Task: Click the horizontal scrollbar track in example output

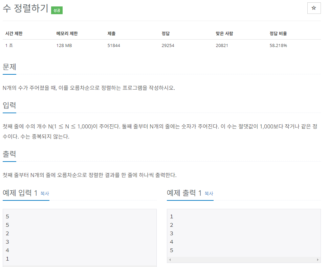Action: [244, 260]
